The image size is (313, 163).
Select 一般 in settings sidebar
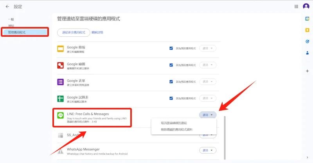tap(11, 19)
